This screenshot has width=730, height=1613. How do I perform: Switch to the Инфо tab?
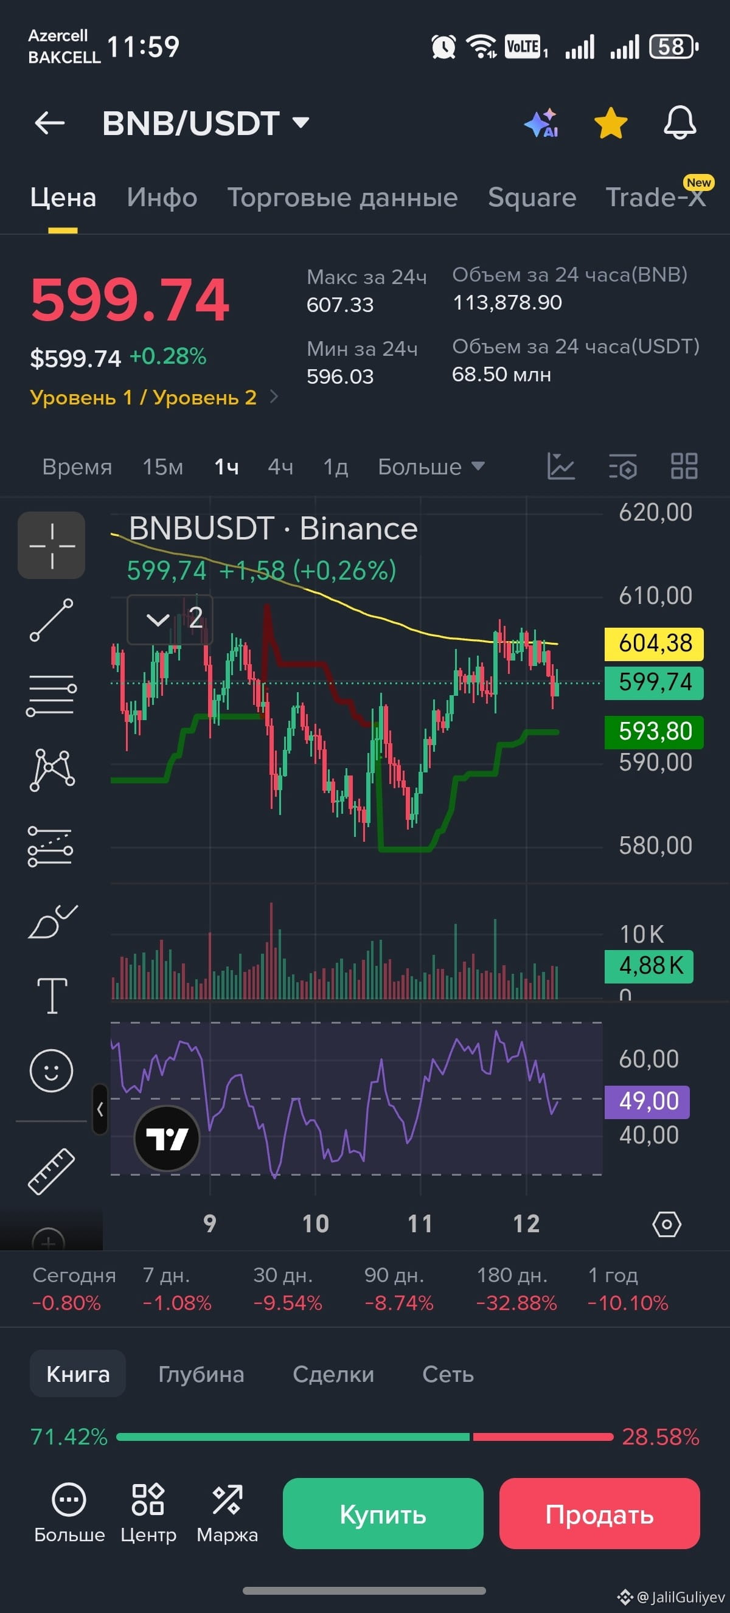pyautogui.click(x=162, y=198)
